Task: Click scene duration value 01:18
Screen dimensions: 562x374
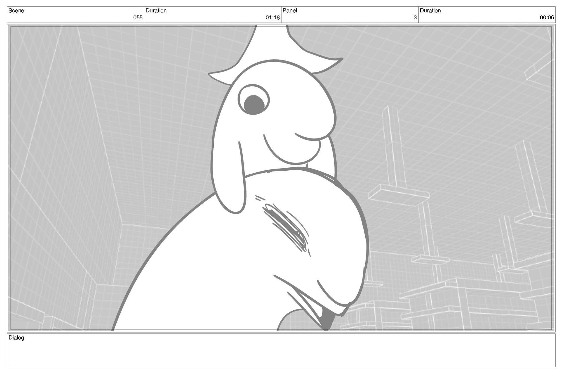Action: click(x=273, y=18)
